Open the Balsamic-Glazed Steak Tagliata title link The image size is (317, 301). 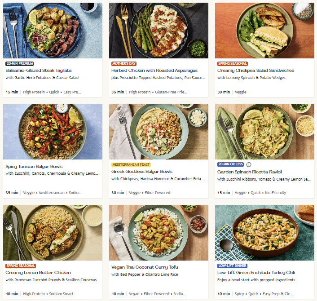pyautogui.click(x=39, y=71)
